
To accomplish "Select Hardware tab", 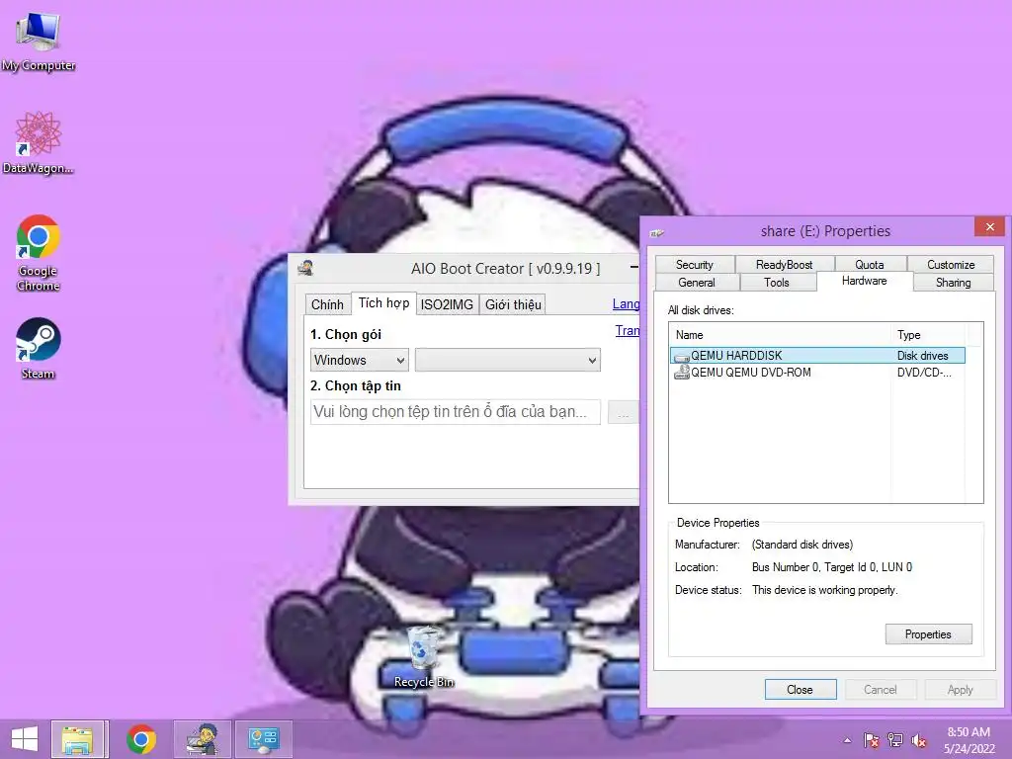I will click(864, 281).
